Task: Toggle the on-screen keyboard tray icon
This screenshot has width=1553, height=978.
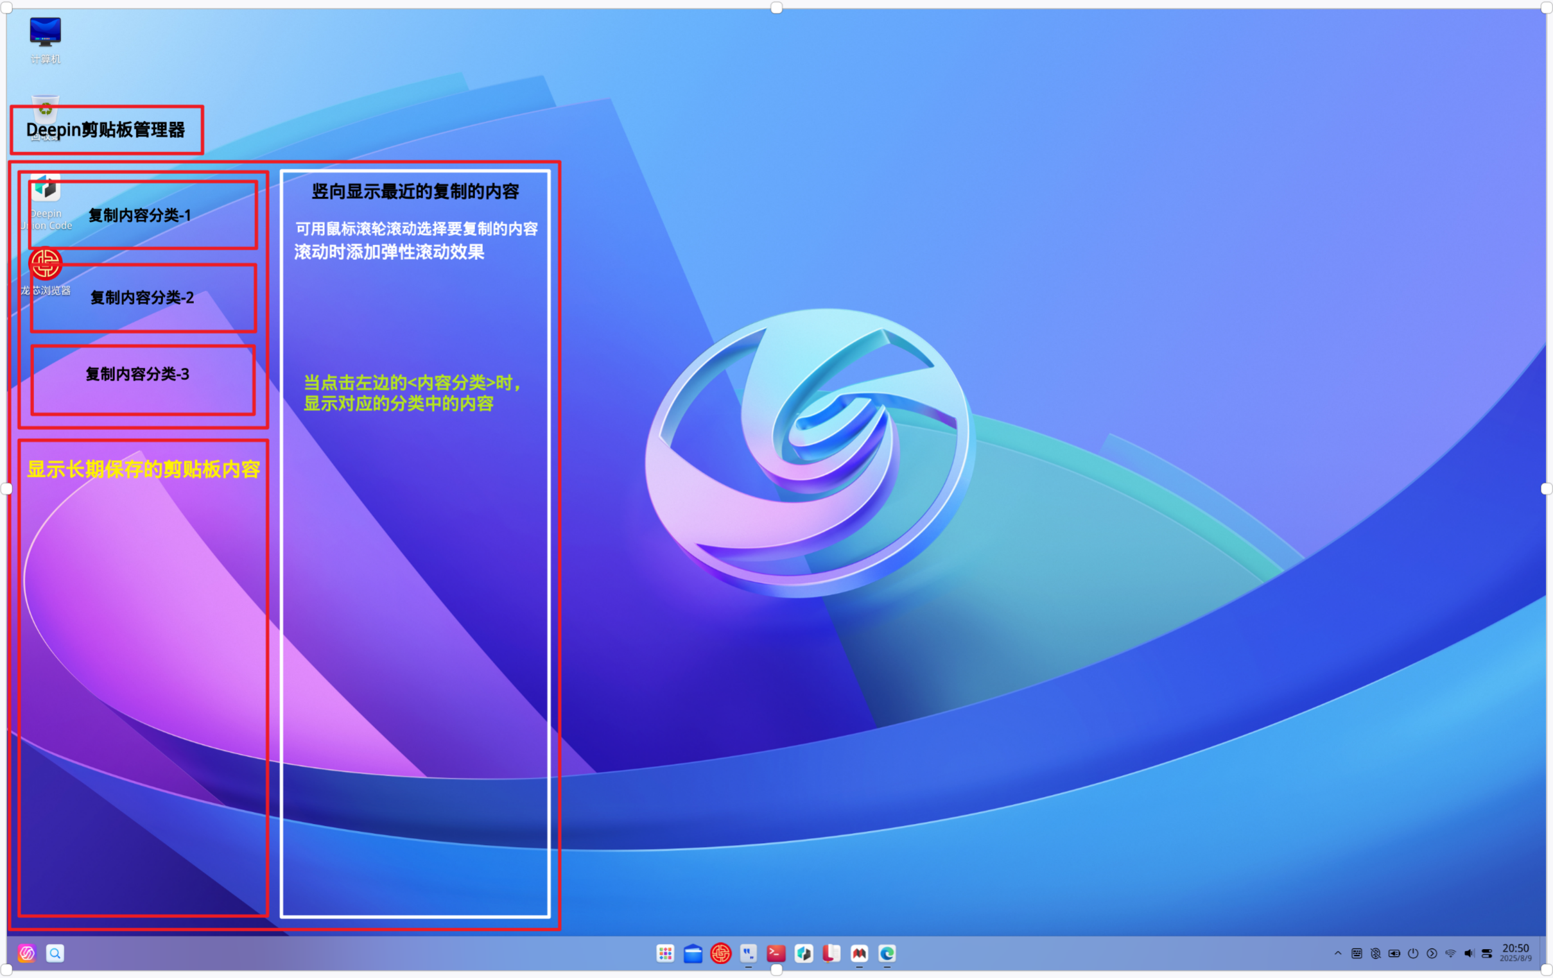Action: [1357, 954]
